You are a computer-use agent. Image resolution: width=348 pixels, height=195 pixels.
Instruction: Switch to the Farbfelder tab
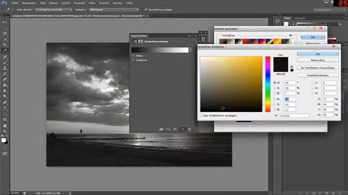(300, 18)
